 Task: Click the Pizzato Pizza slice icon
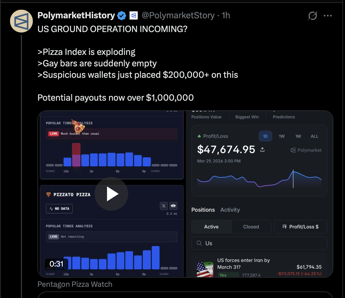click(x=48, y=194)
